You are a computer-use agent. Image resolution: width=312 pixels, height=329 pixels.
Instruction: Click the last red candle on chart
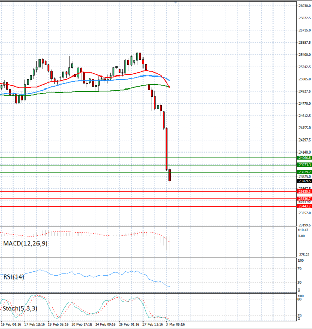click(x=170, y=175)
